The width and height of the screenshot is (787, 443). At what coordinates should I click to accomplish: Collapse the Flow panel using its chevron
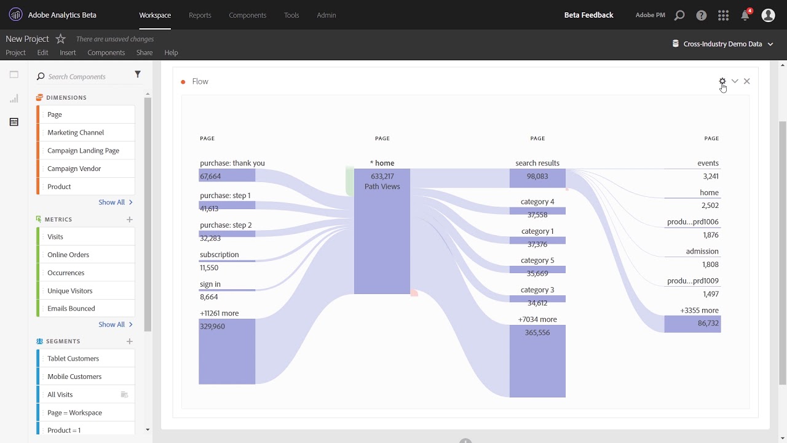(x=735, y=81)
